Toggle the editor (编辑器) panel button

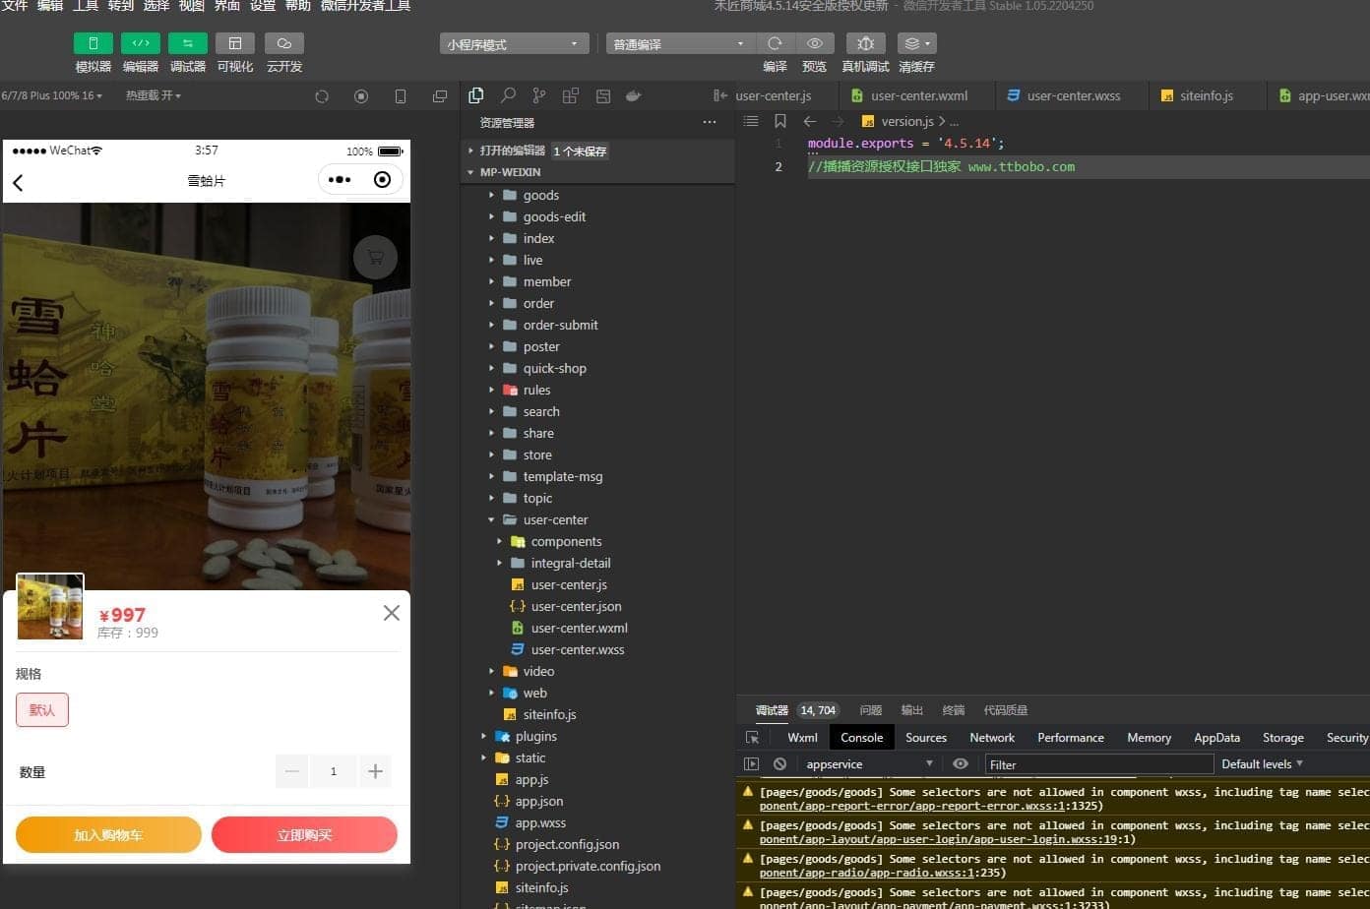pos(141,43)
